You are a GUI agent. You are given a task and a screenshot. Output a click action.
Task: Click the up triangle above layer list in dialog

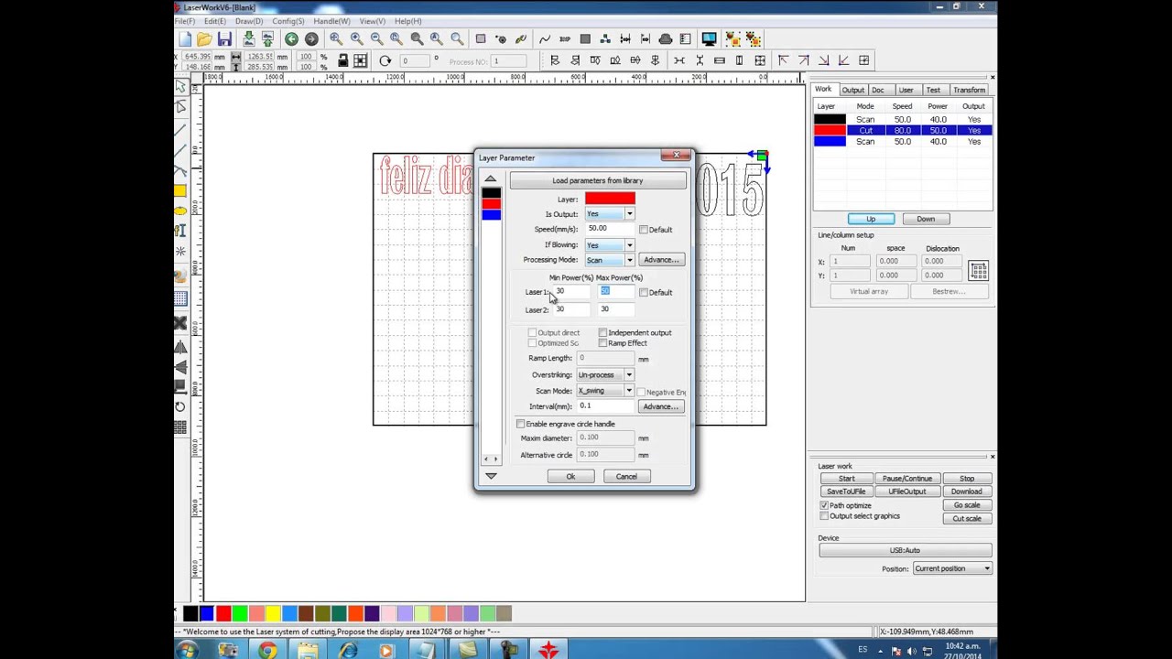(491, 178)
